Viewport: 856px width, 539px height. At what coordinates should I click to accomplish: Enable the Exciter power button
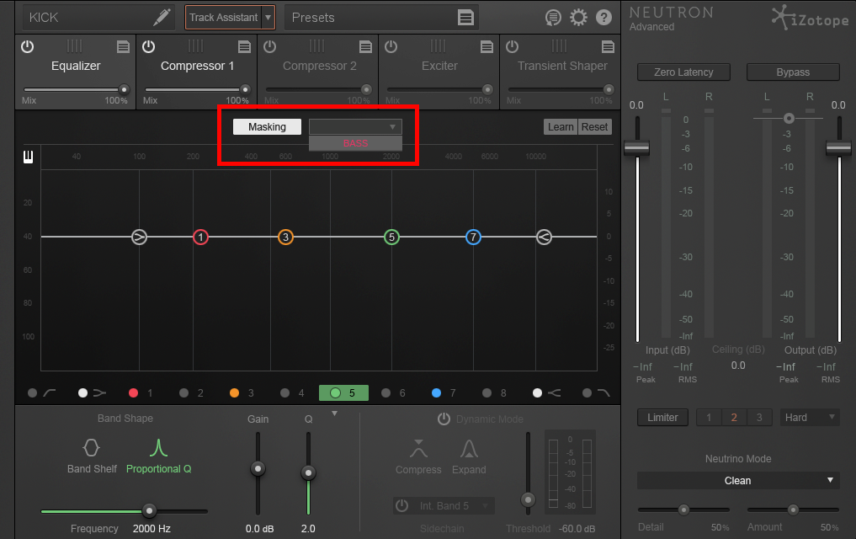coord(391,47)
